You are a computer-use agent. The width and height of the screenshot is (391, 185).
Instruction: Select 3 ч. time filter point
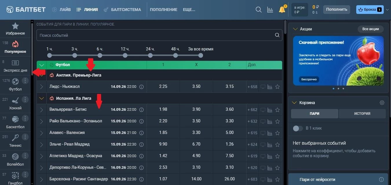[x=75, y=55]
